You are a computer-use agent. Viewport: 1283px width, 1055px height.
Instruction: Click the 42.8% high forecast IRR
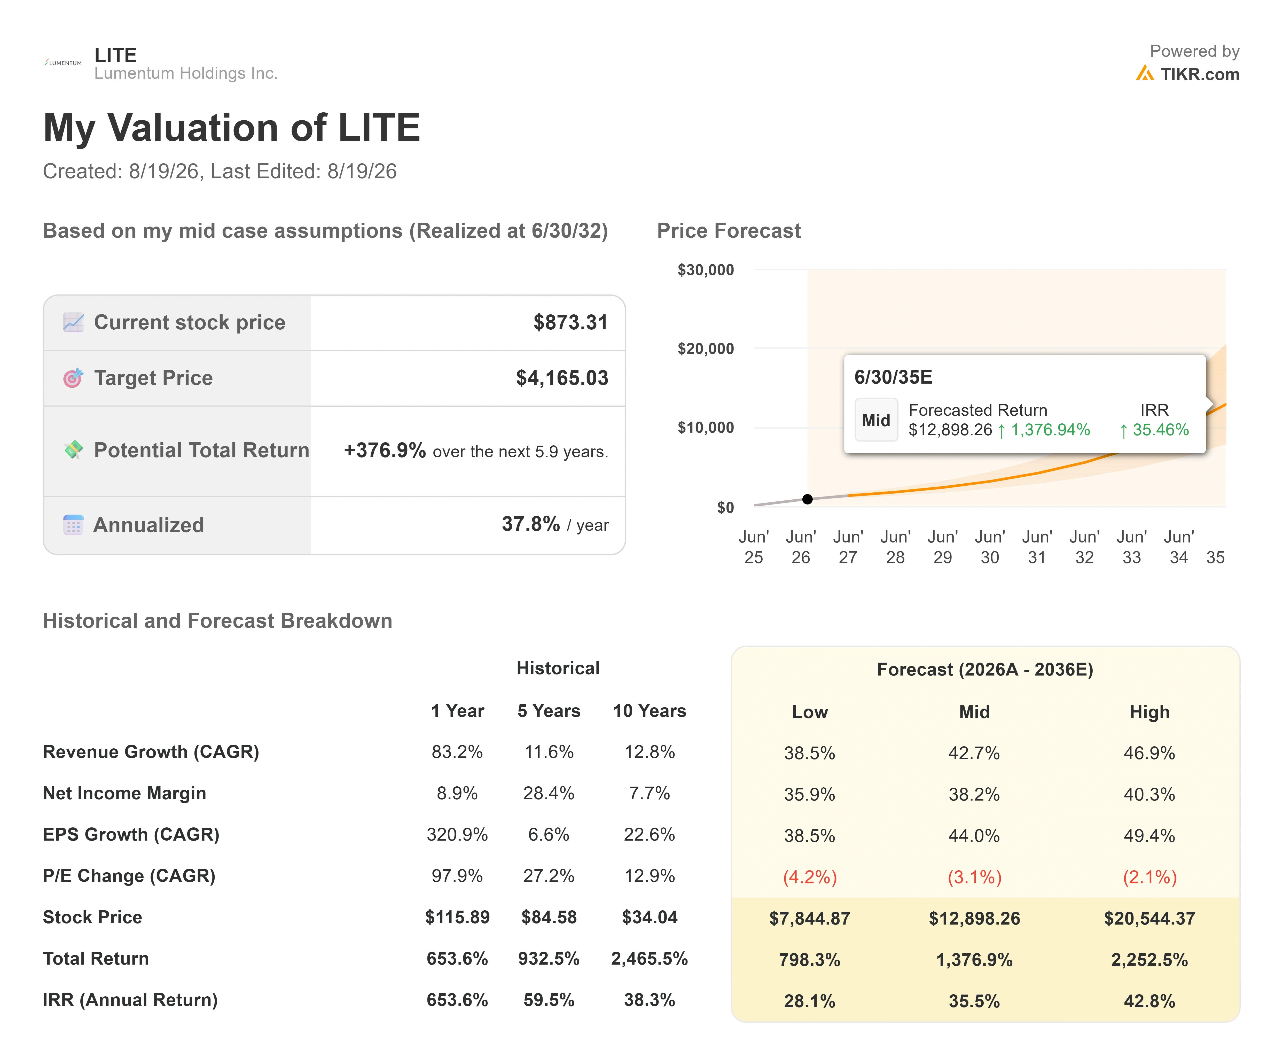click(1149, 1002)
